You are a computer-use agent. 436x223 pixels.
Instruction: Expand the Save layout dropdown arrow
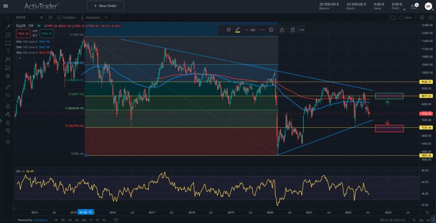[416, 17]
